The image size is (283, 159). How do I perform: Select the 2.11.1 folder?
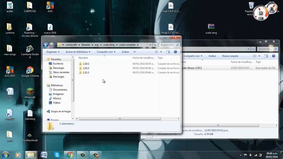pyautogui.click(x=86, y=72)
